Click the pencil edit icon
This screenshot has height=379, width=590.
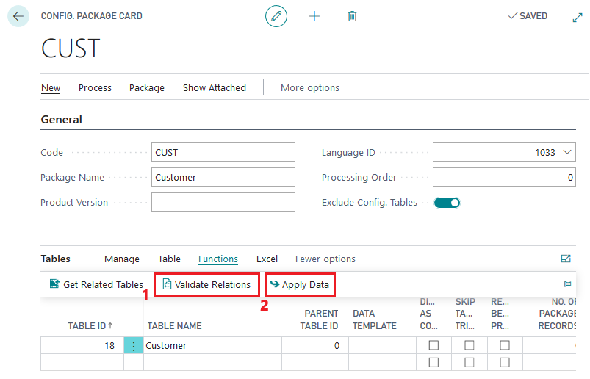coord(276,16)
